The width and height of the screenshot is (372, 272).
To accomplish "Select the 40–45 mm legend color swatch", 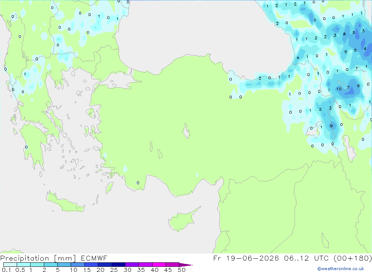I will pos(159,265).
